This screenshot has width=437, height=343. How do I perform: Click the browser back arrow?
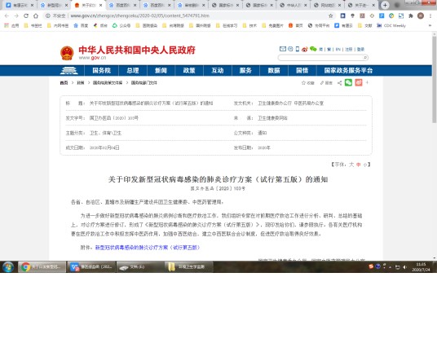click(7, 15)
